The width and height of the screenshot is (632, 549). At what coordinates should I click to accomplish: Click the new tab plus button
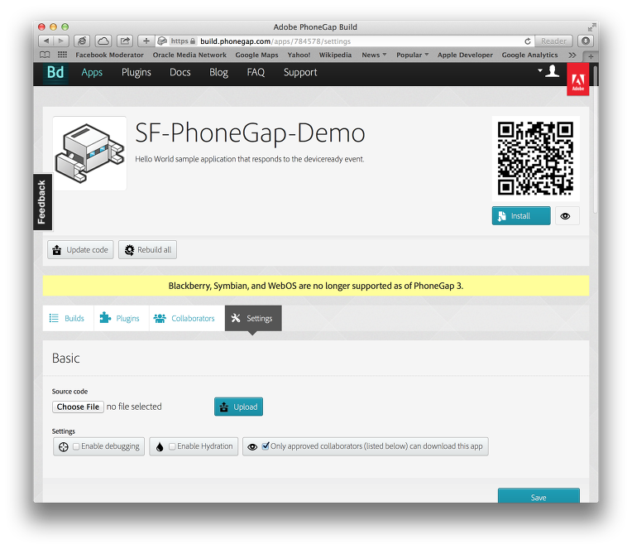click(x=591, y=56)
